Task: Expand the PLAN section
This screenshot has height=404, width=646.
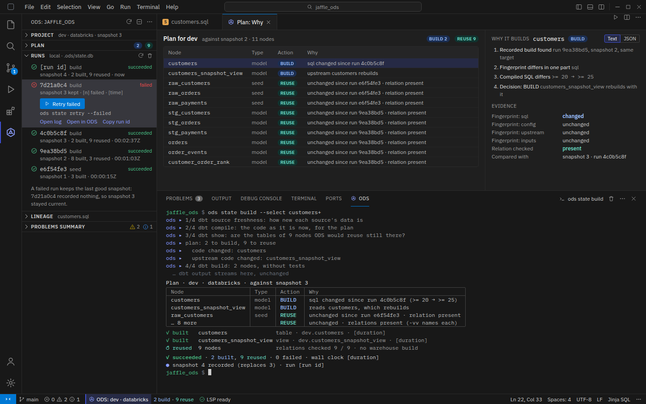Action: 89,45
